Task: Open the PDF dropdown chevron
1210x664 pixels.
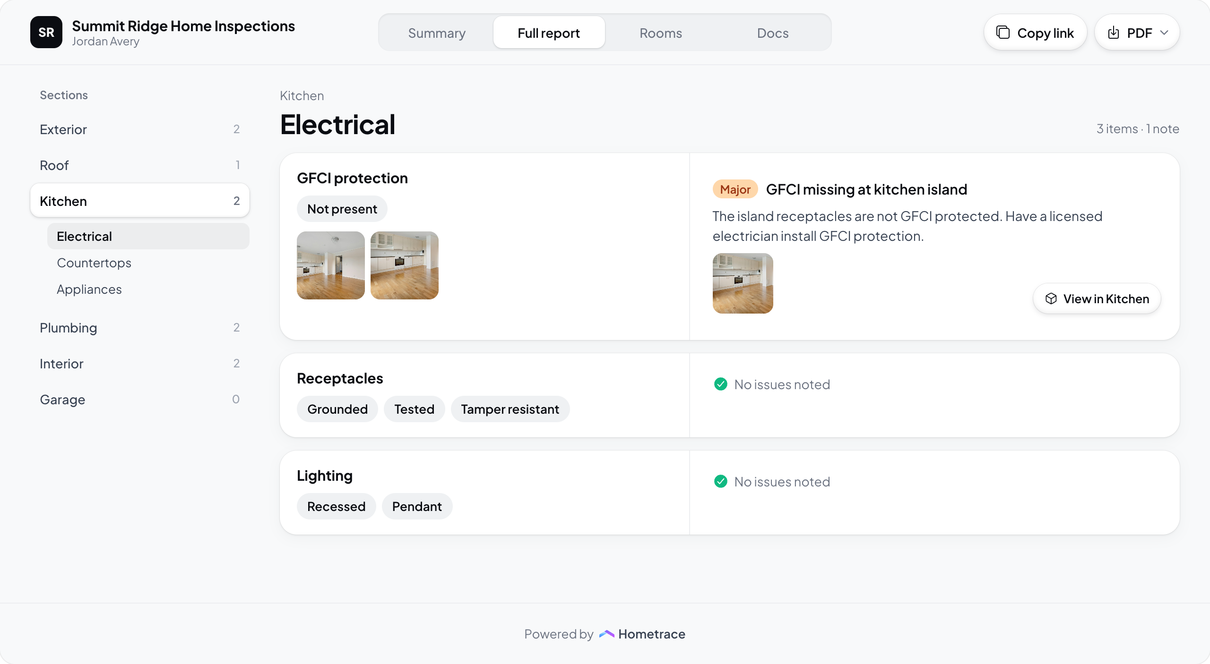Action: 1164,33
